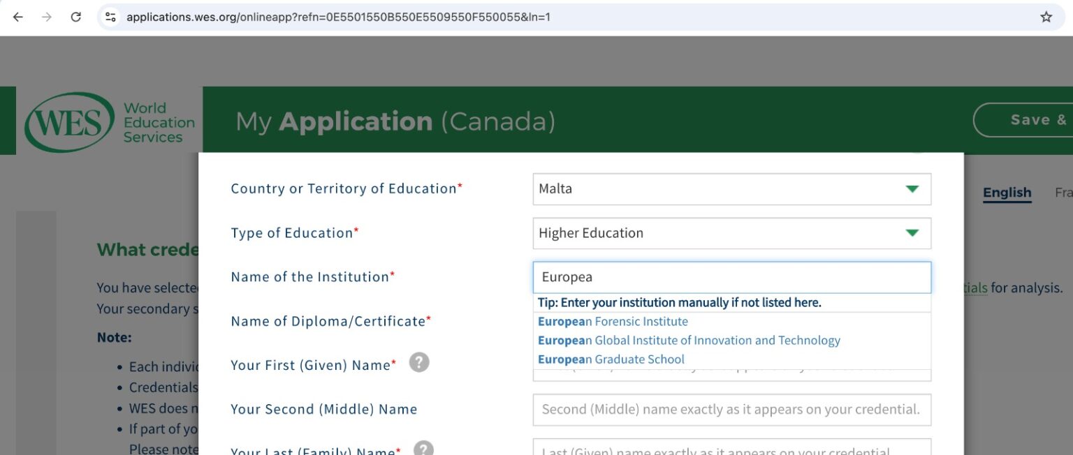
Task: Switch language to English
Action: 1007,193
